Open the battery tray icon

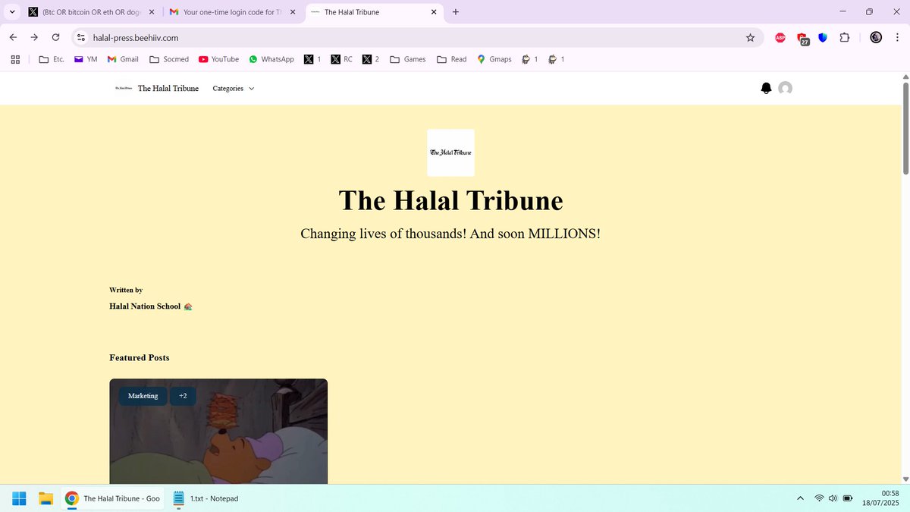click(848, 498)
